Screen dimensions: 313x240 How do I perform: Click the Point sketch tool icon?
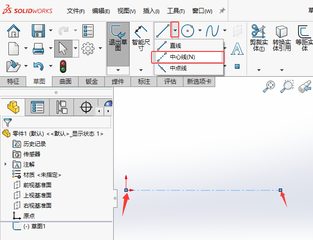point(237,66)
